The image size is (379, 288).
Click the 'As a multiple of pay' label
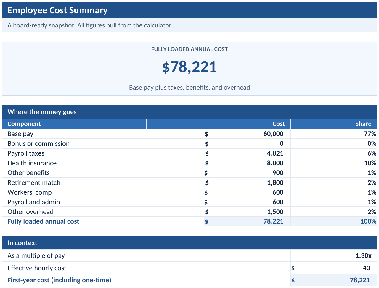pos(36,255)
